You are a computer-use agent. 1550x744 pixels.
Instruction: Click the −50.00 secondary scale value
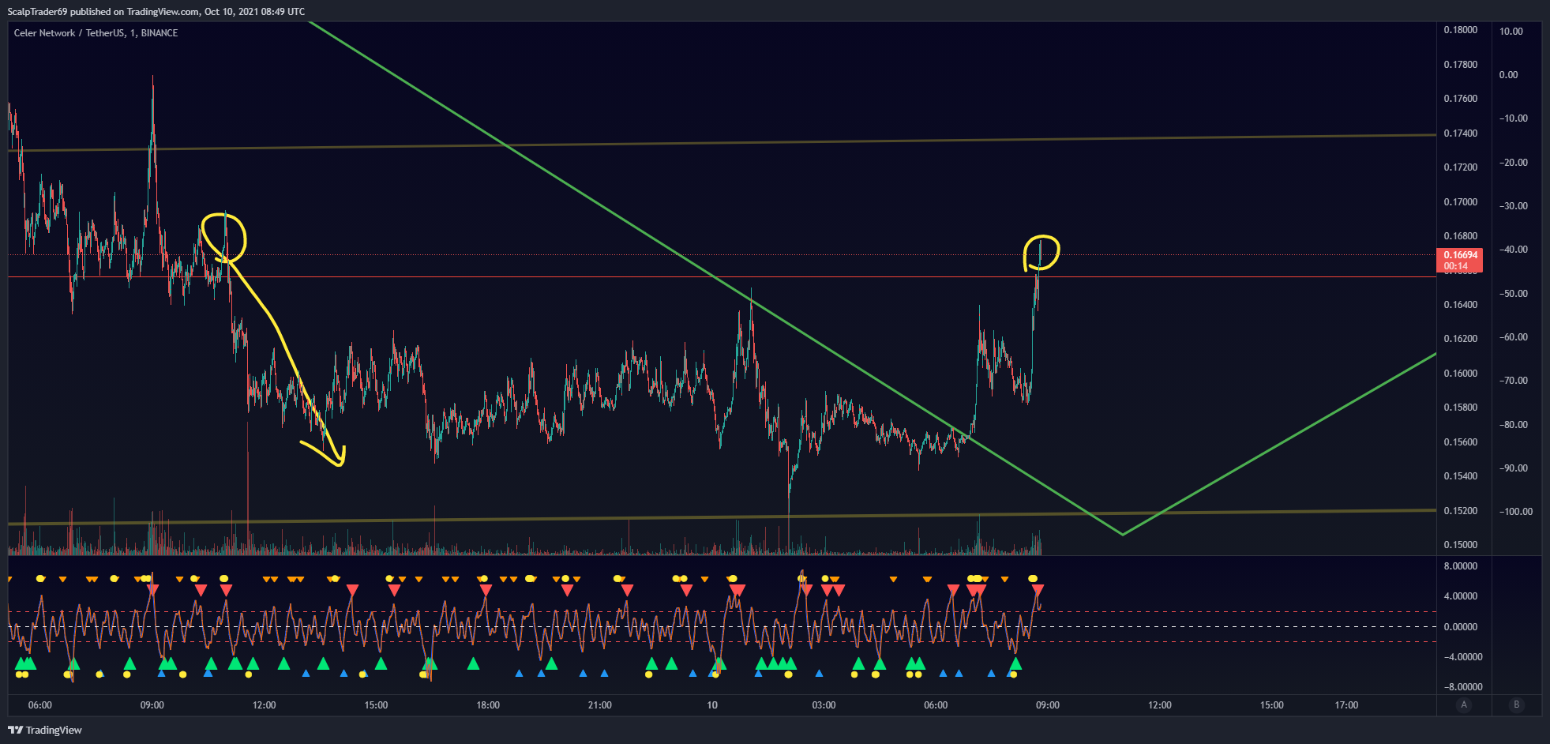1514,294
